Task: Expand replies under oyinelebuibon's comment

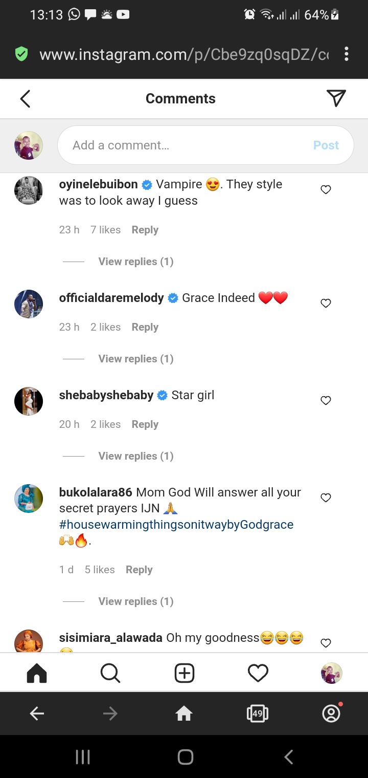Action: pyautogui.click(x=135, y=262)
